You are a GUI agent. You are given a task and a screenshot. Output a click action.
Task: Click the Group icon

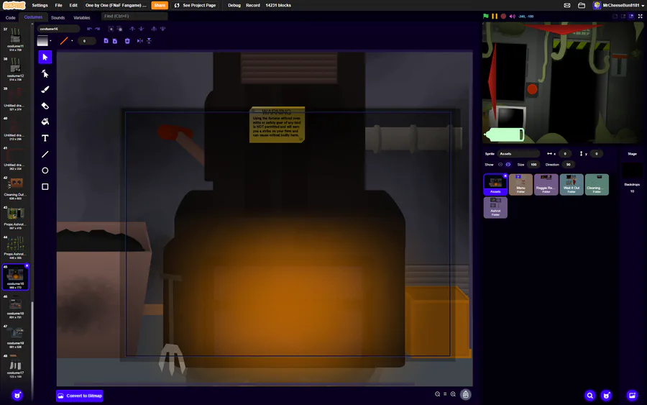coord(111,29)
